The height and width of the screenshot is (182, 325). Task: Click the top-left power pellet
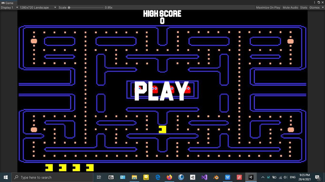pos(34,41)
